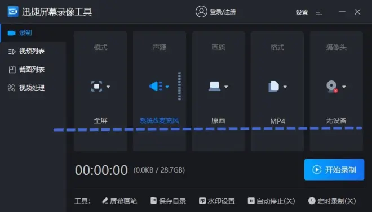Click the 00:00:00 recording timer

[x=101, y=170]
